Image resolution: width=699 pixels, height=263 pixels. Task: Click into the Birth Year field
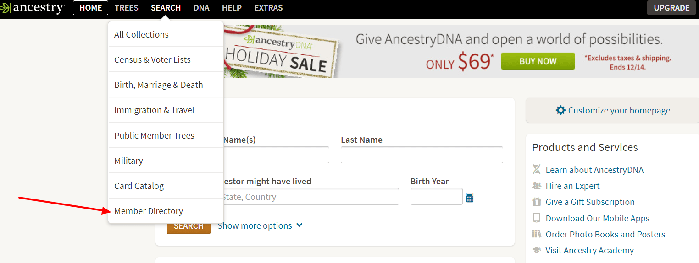(x=436, y=197)
